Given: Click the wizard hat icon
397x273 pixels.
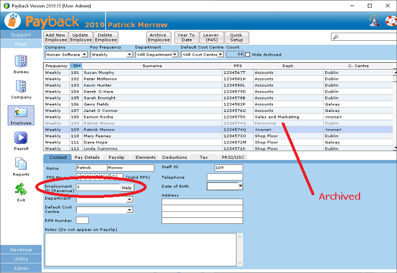Looking at the screenshot, I should (x=375, y=21).
